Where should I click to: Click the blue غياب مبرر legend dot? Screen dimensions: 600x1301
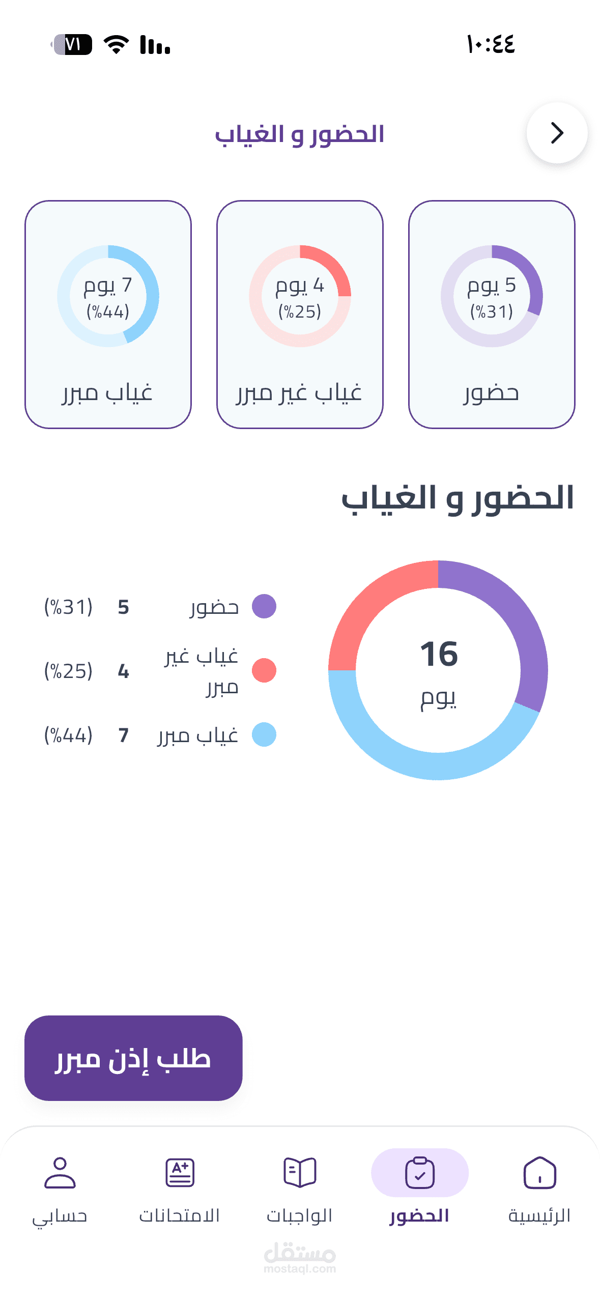(x=264, y=734)
